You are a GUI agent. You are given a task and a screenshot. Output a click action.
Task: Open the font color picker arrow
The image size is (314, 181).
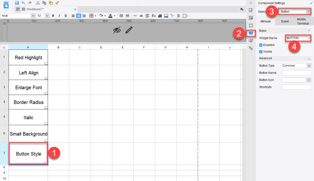(x=114, y=16)
